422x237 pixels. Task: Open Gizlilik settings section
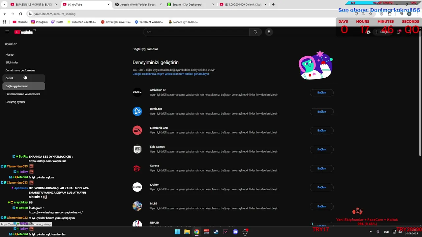23,78
